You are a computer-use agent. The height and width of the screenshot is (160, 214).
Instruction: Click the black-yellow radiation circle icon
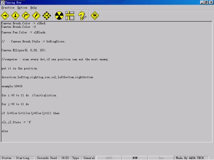pyautogui.click(x=59, y=16)
